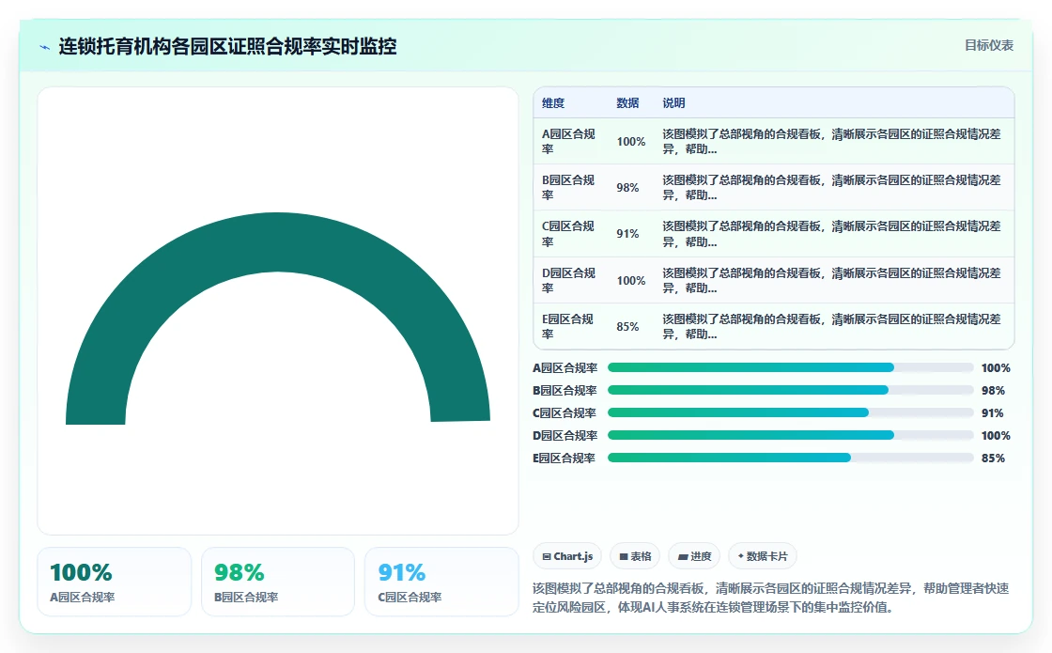Click the 目标仪表 label in header
This screenshot has width=1052, height=653.
click(x=989, y=45)
